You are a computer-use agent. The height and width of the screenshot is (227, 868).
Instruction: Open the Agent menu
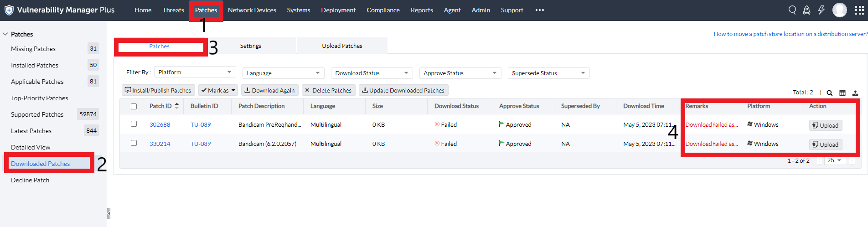click(x=452, y=10)
